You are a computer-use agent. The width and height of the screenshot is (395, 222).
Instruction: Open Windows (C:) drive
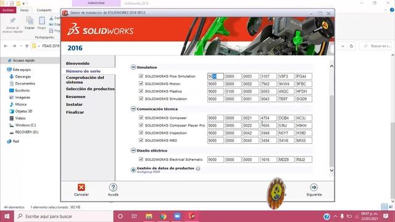coord(25,125)
